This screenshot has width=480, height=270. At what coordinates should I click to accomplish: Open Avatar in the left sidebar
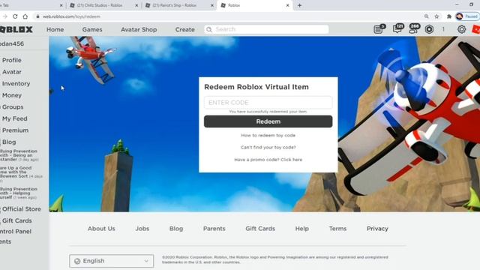click(12, 72)
